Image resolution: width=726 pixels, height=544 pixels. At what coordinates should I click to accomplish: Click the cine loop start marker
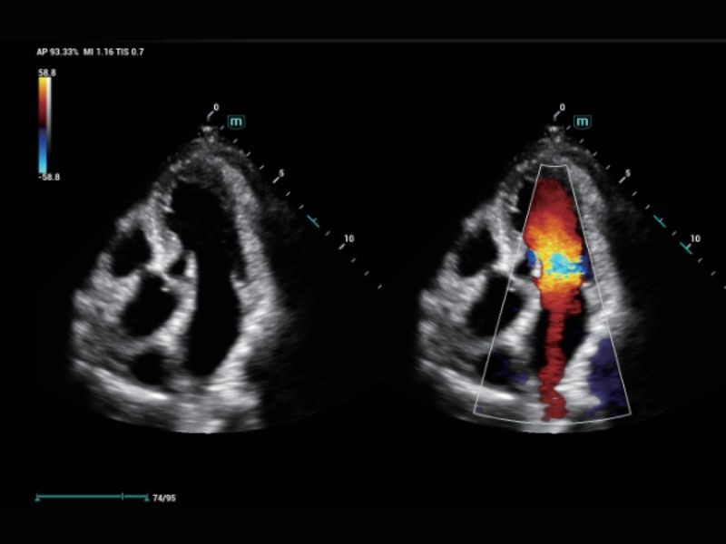[37, 497]
